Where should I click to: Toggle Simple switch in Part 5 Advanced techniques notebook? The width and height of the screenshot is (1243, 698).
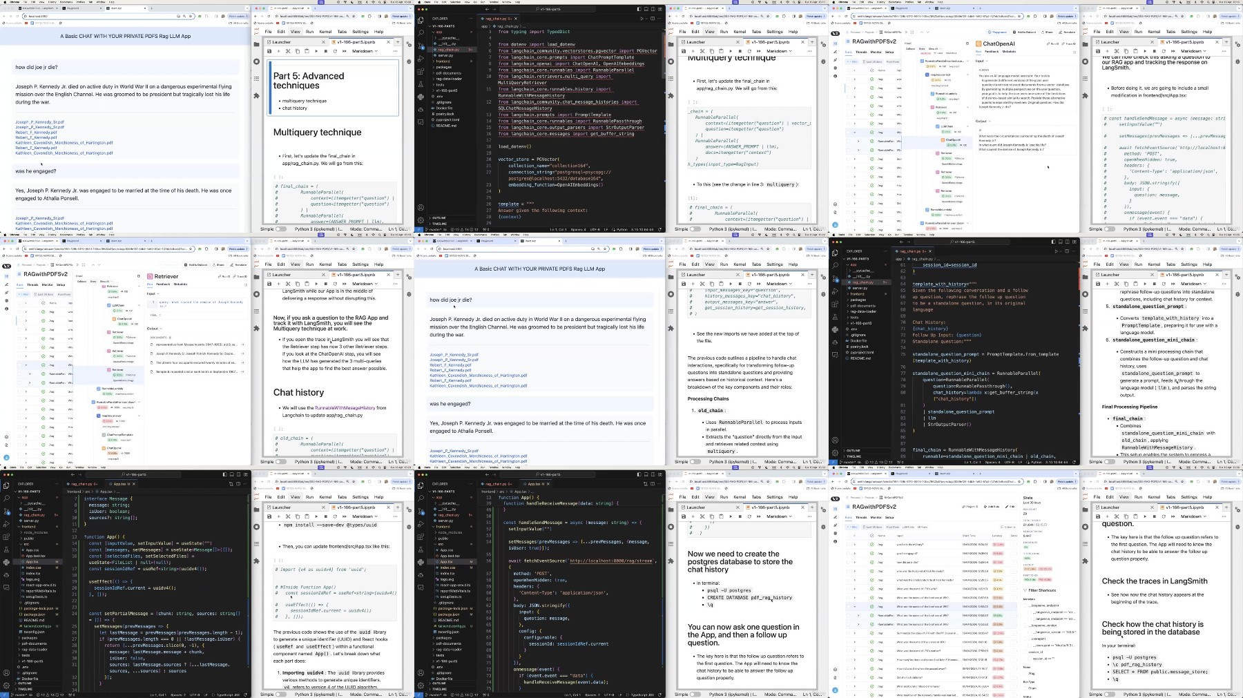[281, 229]
